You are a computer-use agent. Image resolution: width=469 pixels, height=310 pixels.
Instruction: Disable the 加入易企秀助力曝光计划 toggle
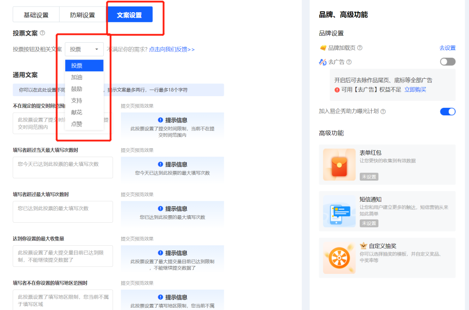pyautogui.click(x=447, y=112)
